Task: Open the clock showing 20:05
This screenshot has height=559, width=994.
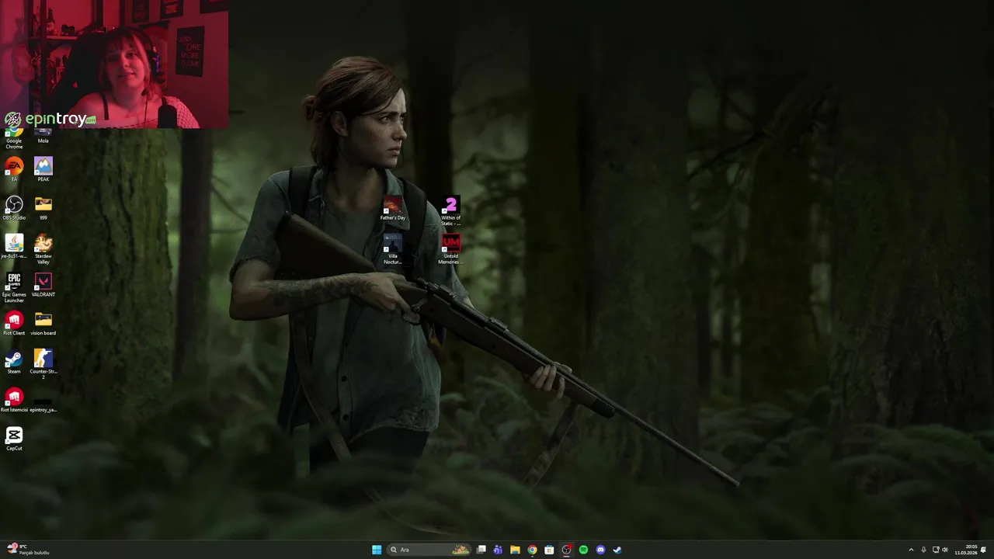Action: coord(965,550)
